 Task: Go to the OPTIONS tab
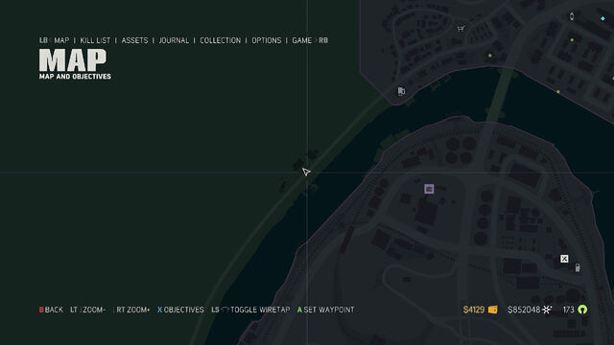point(267,40)
